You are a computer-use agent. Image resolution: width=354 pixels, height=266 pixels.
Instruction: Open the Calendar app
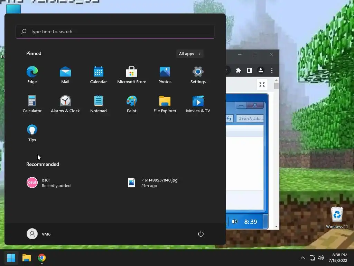[99, 75]
